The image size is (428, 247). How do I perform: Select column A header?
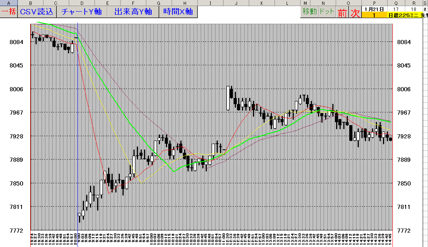pyautogui.click(x=9, y=3)
